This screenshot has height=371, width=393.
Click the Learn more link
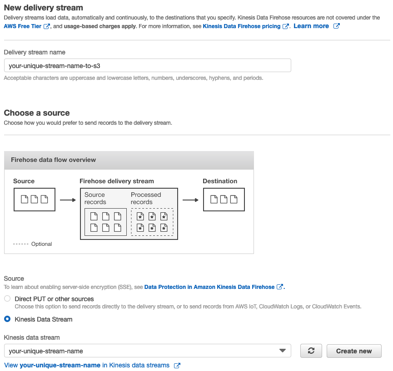coord(311,26)
